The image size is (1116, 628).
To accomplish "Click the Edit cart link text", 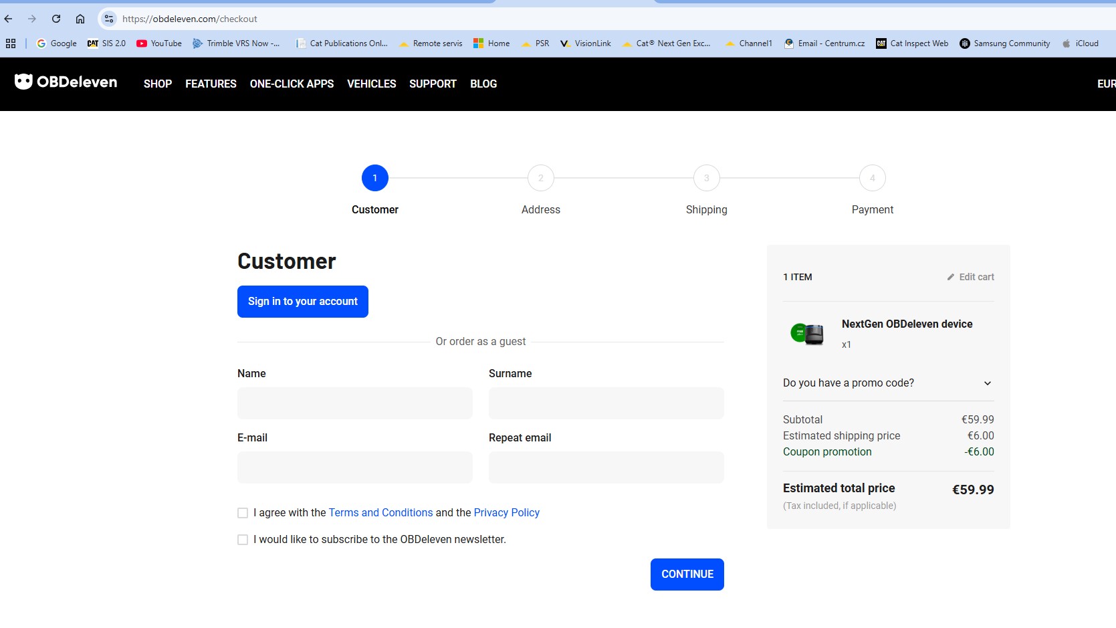I will pos(976,277).
